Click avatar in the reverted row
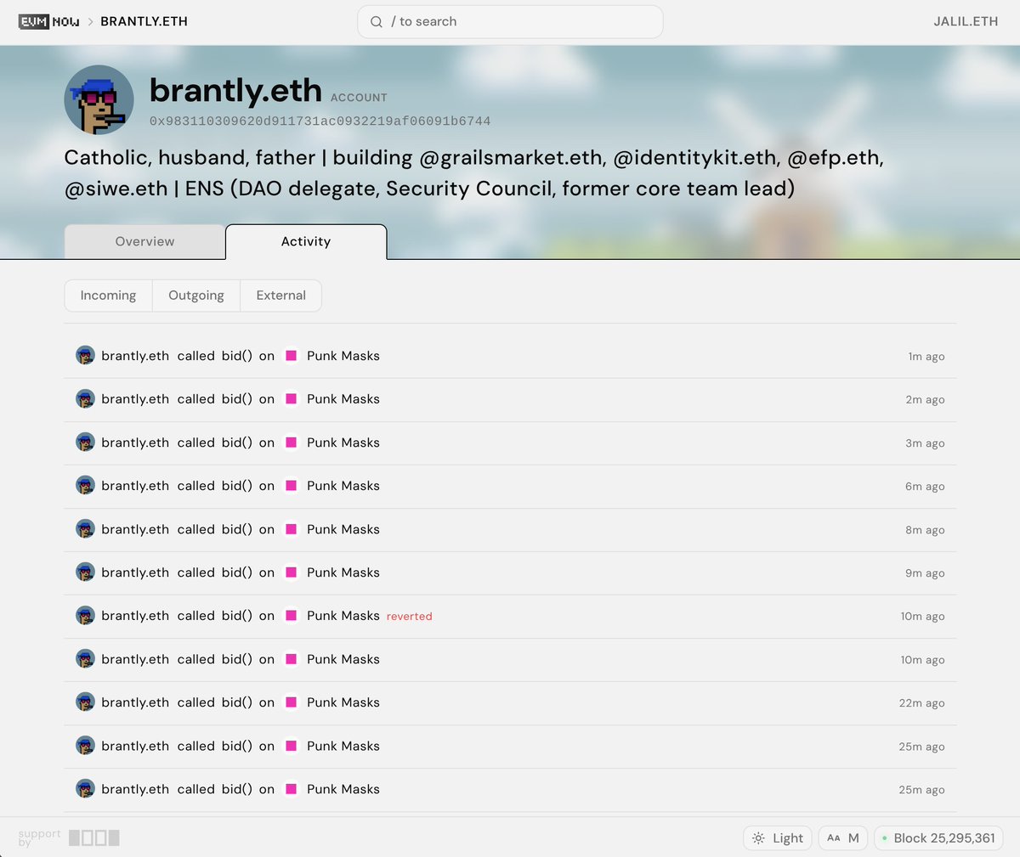 tap(85, 616)
